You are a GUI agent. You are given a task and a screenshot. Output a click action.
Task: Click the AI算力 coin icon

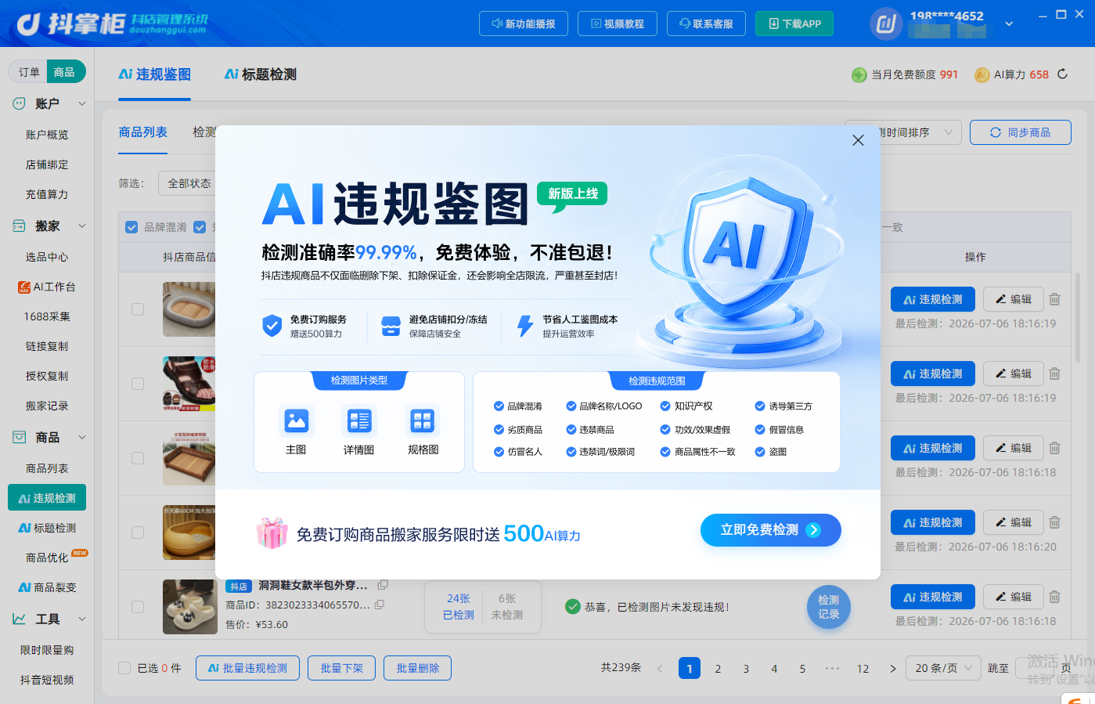point(982,74)
